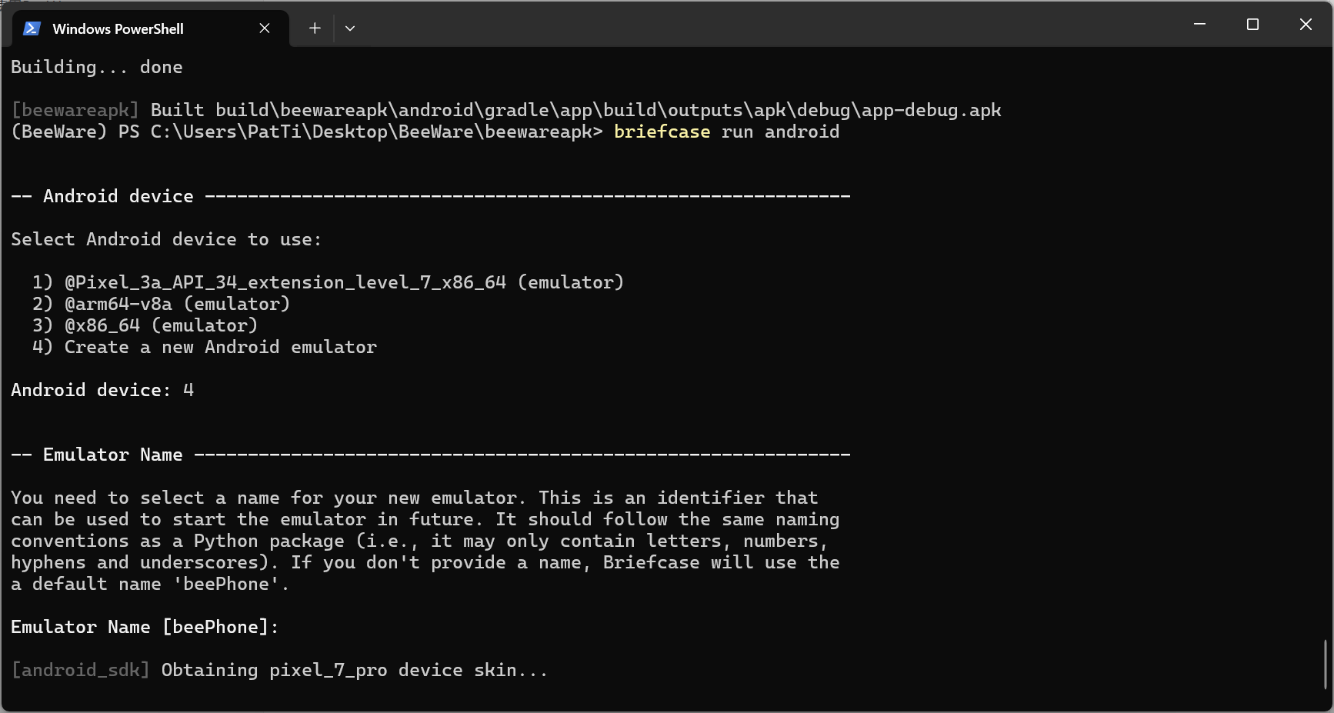Click the '@x86_64 (emulator)' option line

(145, 325)
